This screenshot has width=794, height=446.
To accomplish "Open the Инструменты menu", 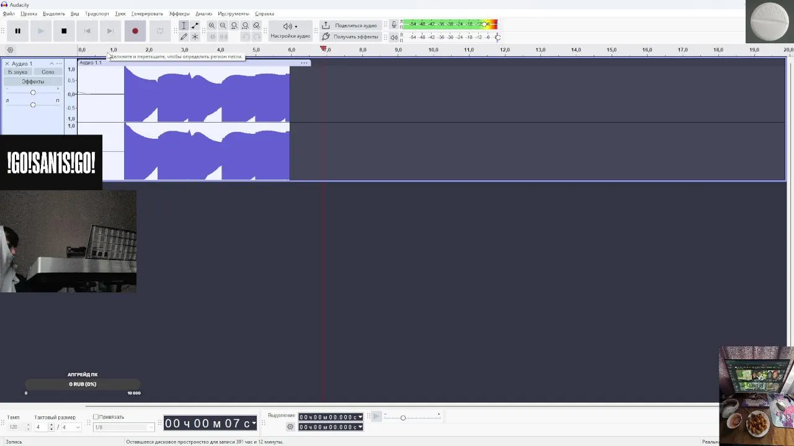I will point(233,14).
